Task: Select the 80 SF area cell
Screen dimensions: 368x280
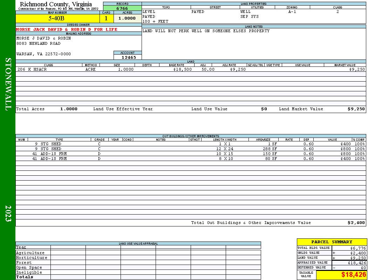Action: coord(271,159)
